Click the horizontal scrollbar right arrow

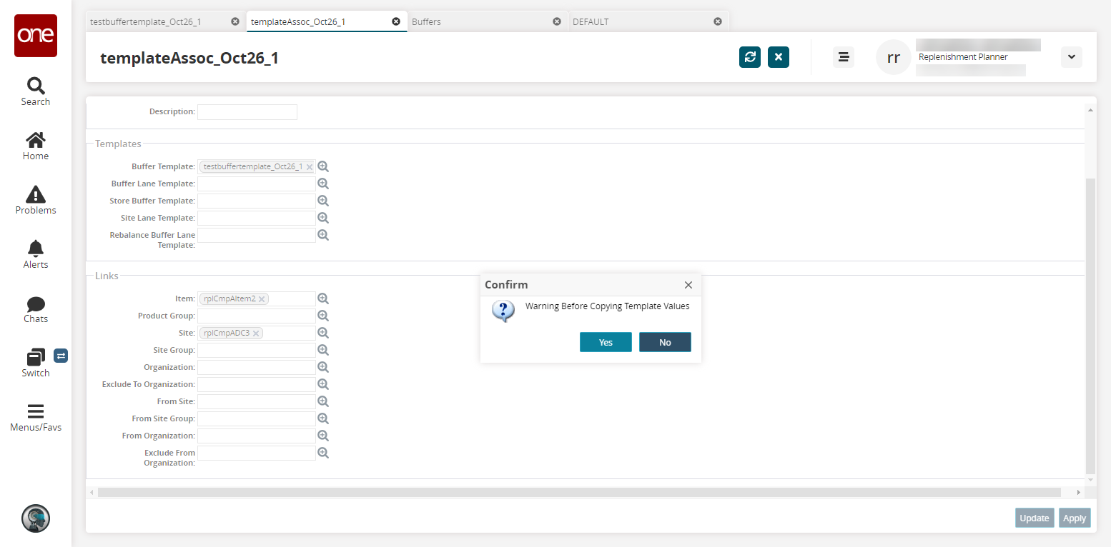coord(1079,493)
